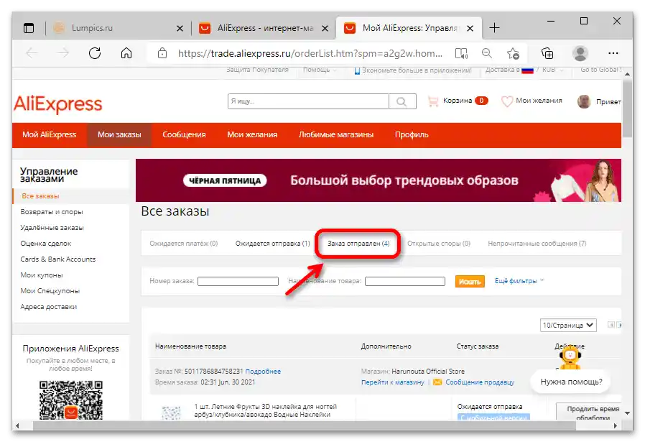Click the Продлить время обработки button
Viewport: 645px width, 442px height.
point(588,412)
